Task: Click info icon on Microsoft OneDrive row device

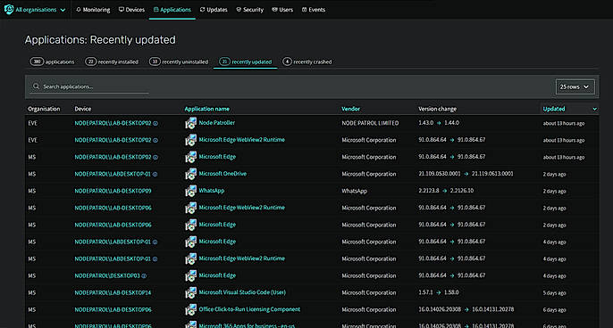Action: coord(155,174)
